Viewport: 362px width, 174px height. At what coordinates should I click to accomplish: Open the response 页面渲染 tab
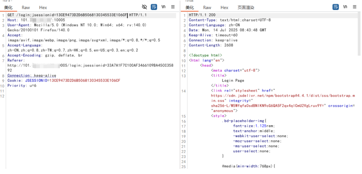(x=246, y=8)
